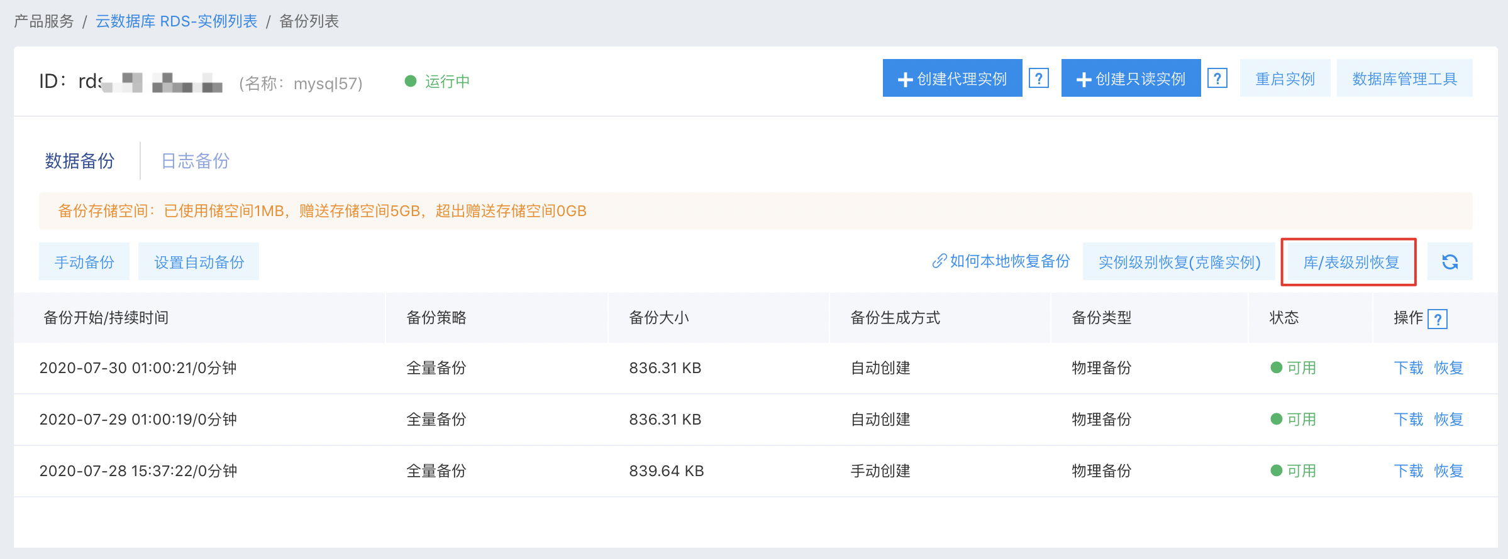Select the 2020-07-29 01:00:19/0分钟 cell

138,419
